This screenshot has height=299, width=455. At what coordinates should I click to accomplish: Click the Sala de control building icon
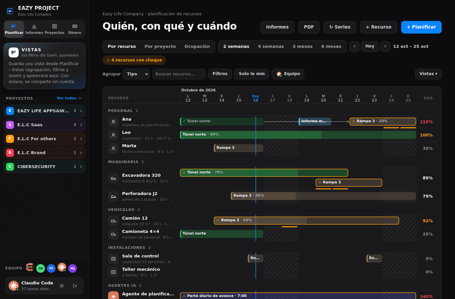pos(113,259)
